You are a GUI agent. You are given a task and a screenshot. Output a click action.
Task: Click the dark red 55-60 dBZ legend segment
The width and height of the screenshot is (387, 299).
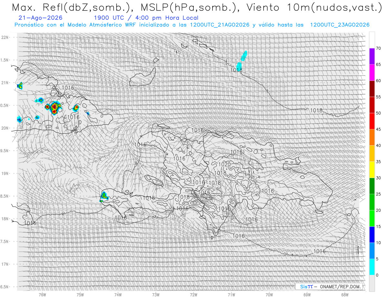point(372,89)
